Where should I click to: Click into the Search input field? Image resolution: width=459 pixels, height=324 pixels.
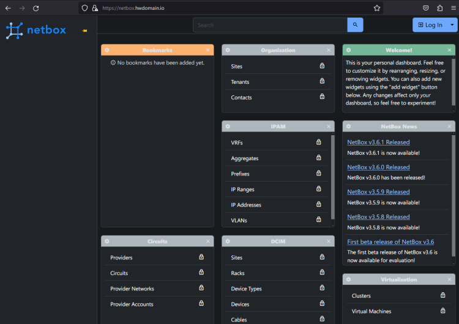pyautogui.click(x=270, y=25)
